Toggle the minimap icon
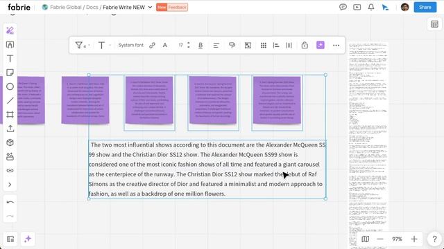Screen dimensions: 444x249 (x=366, y=239)
